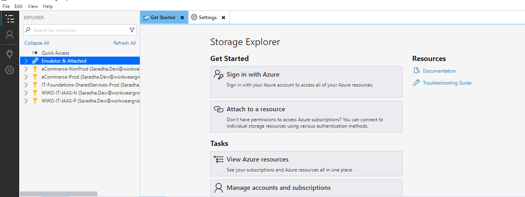Click Refresh All in Explorer
The height and width of the screenshot is (197, 525).
(x=125, y=43)
